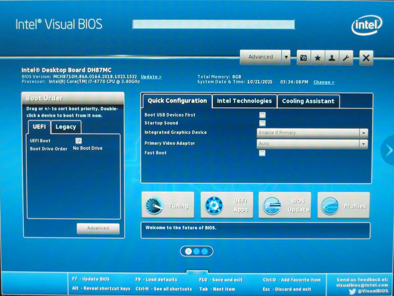Switch to the Cooling Assistant tab
Image resolution: width=394 pixels, height=296 pixels.
click(x=308, y=101)
